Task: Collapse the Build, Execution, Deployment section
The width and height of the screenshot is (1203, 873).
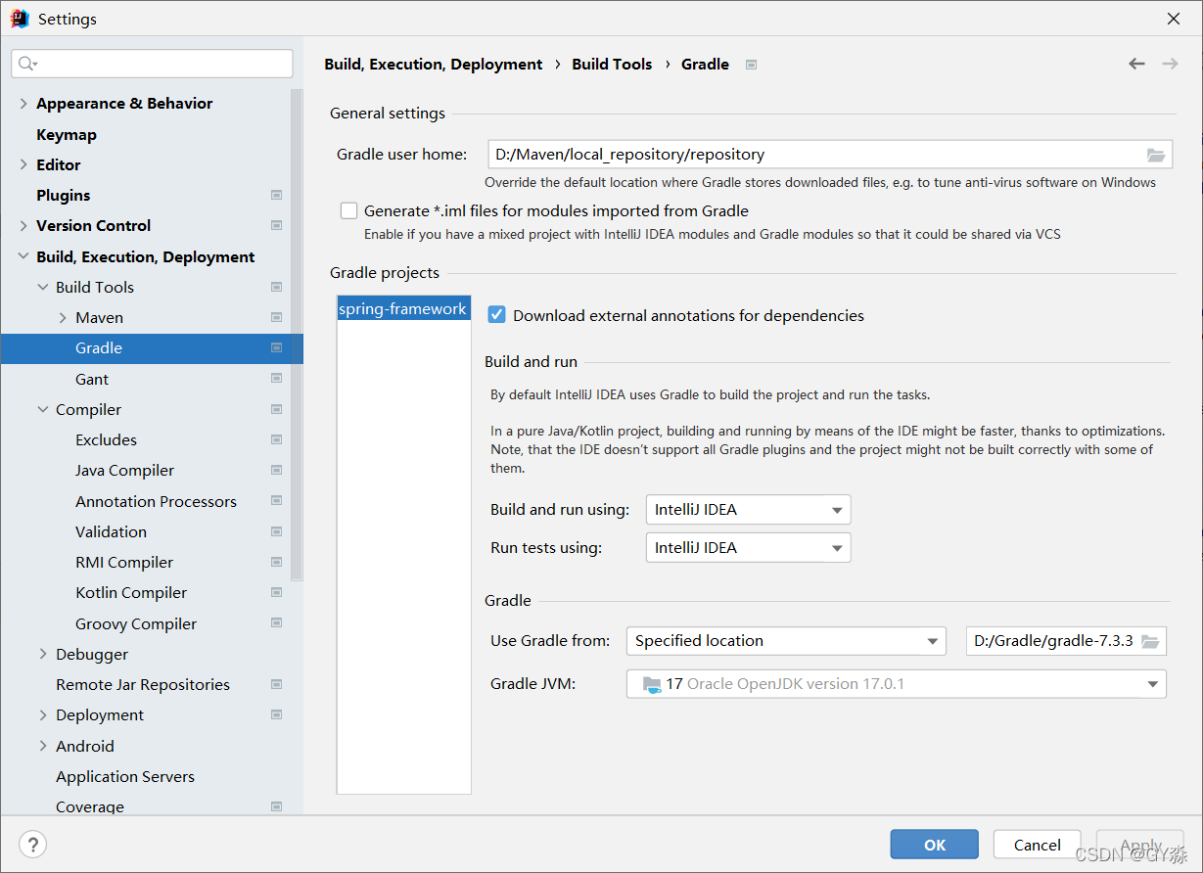Action: 23,257
